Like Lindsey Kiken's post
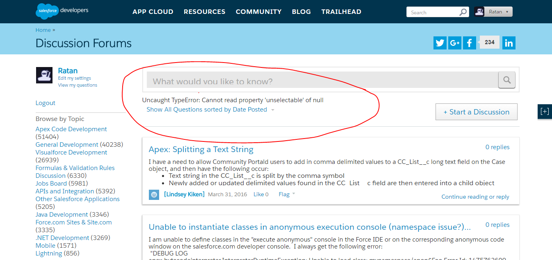Image resolution: width=552 pixels, height=260 pixels. coord(261,194)
